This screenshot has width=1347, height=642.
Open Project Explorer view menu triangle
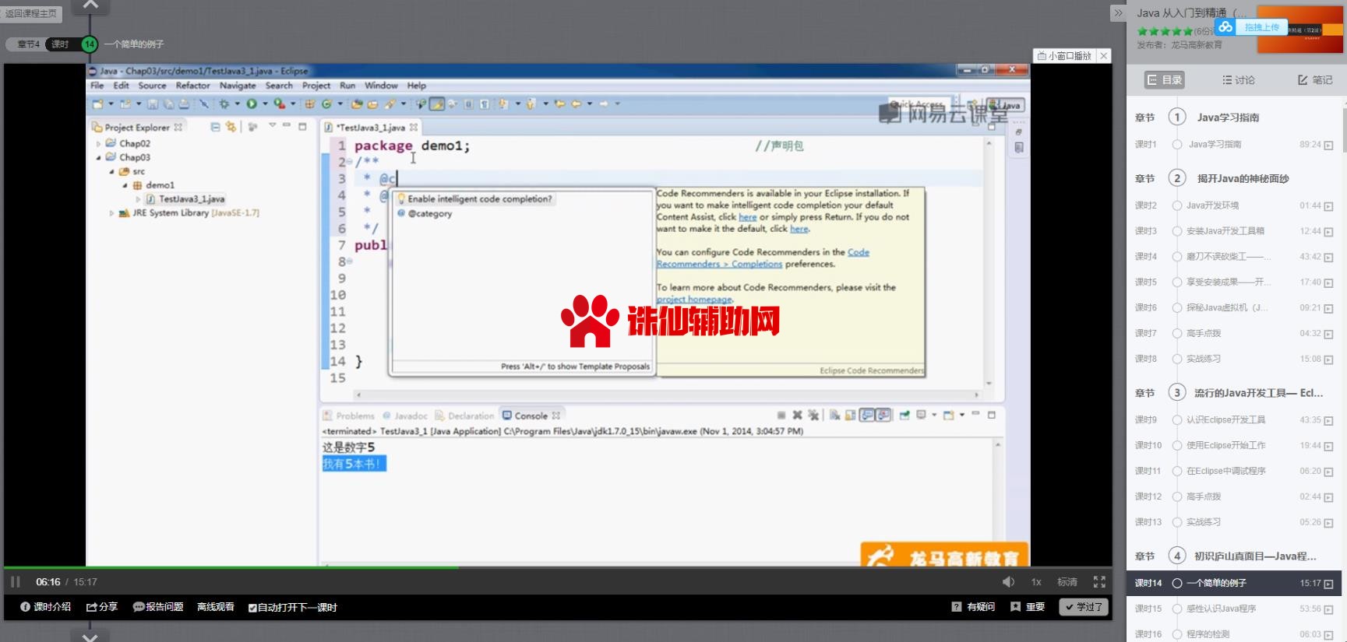pos(272,125)
